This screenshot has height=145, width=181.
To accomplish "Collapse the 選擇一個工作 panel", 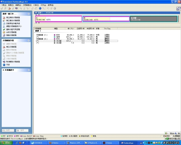I will click(29, 14).
